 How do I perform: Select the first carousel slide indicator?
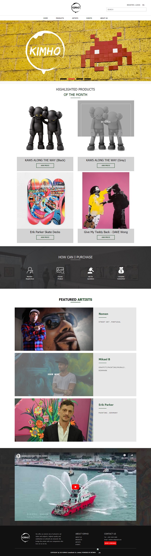(x=63, y=79)
